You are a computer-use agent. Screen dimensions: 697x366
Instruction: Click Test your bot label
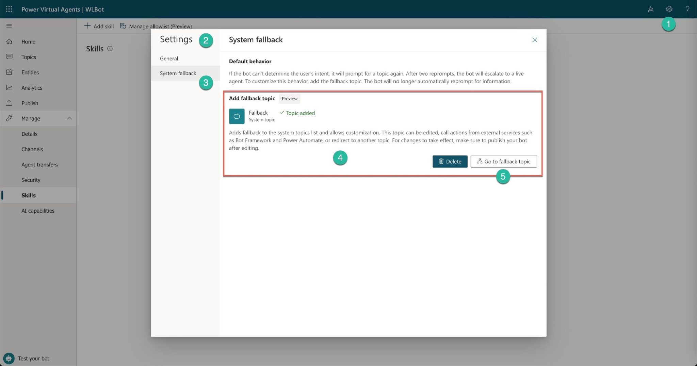coord(33,358)
